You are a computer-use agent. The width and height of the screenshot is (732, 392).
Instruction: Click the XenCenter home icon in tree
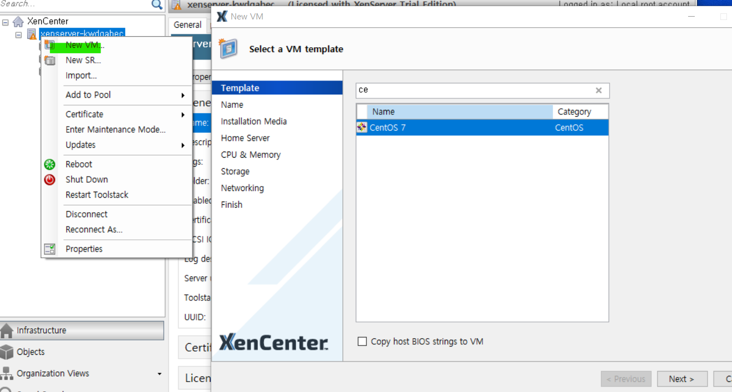pyautogui.click(x=18, y=22)
